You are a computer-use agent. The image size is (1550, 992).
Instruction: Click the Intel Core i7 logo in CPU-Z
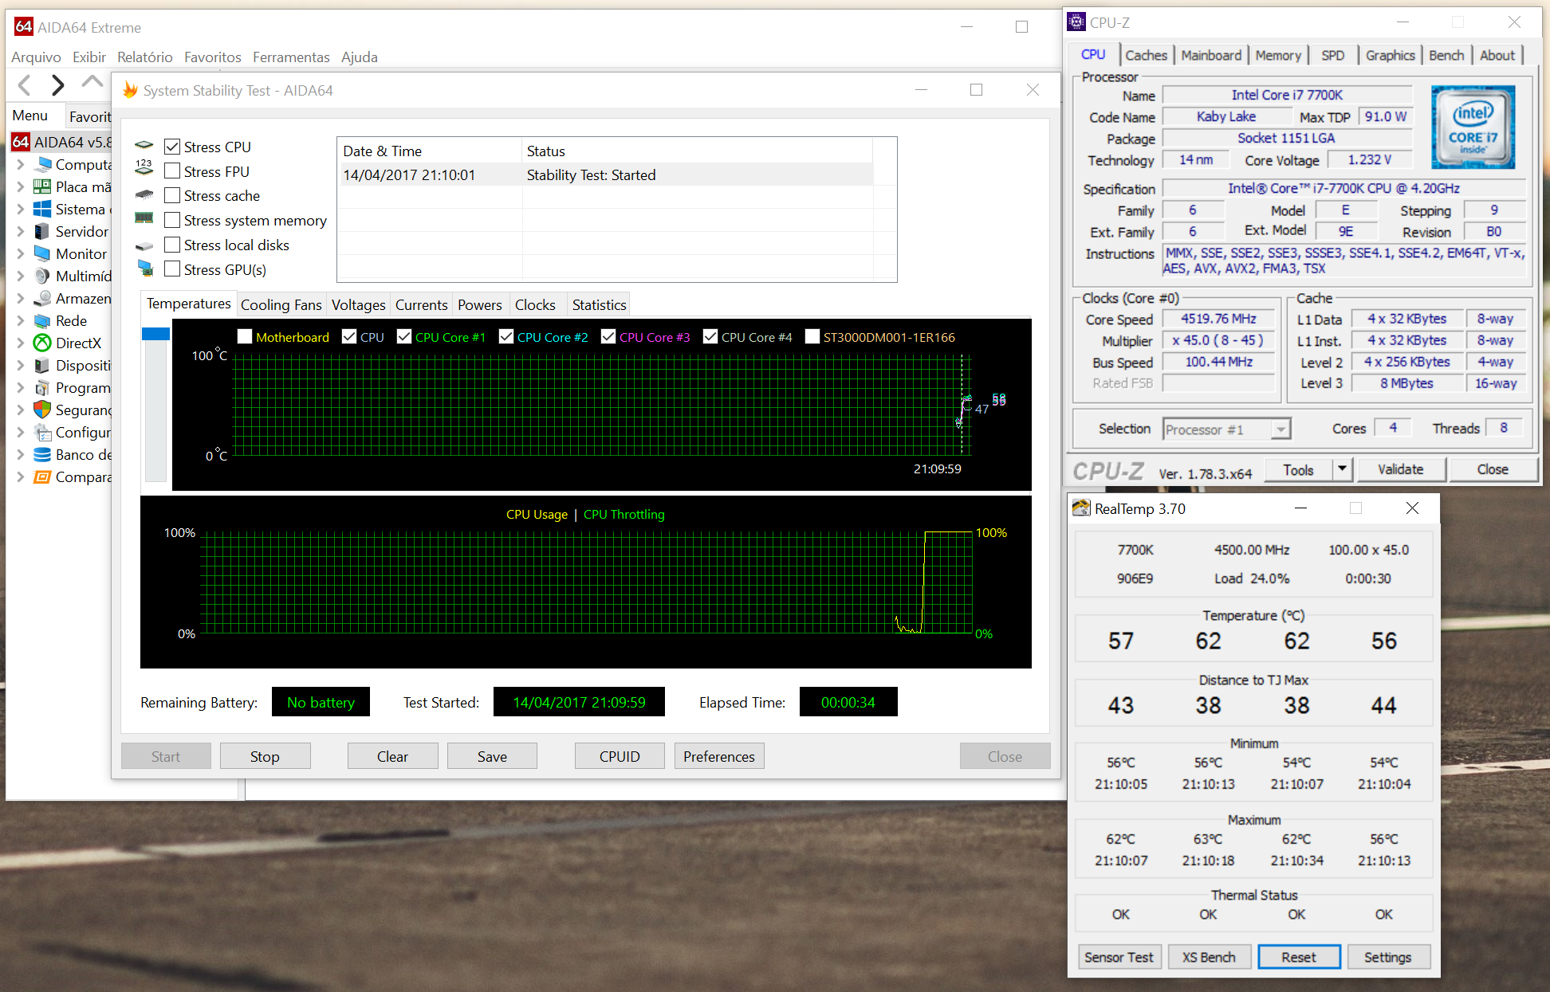tap(1473, 127)
